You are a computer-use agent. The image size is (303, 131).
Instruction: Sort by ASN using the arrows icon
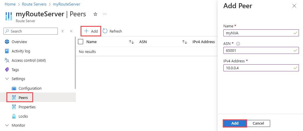185,42
